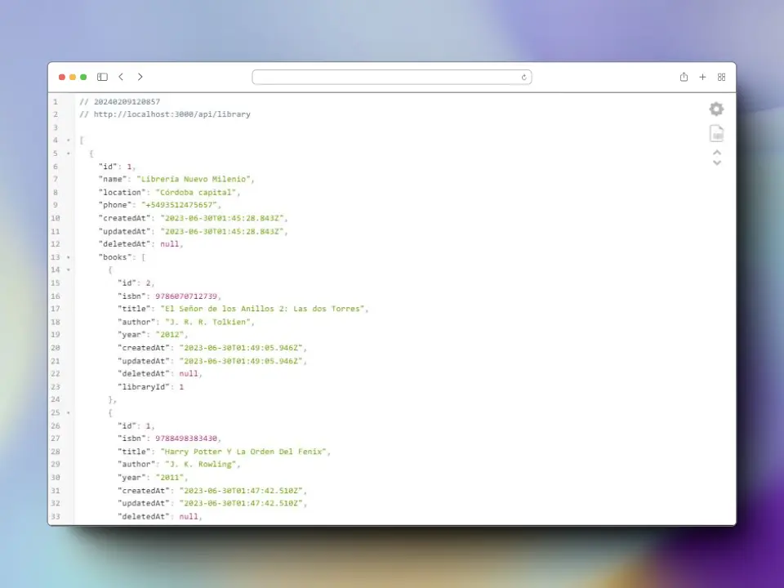The image size is (784, 588).
Task: Click the "updatedAt" key on line 11
Action: (124, 231)
